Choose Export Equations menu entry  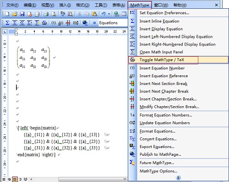tap(178, 147)
